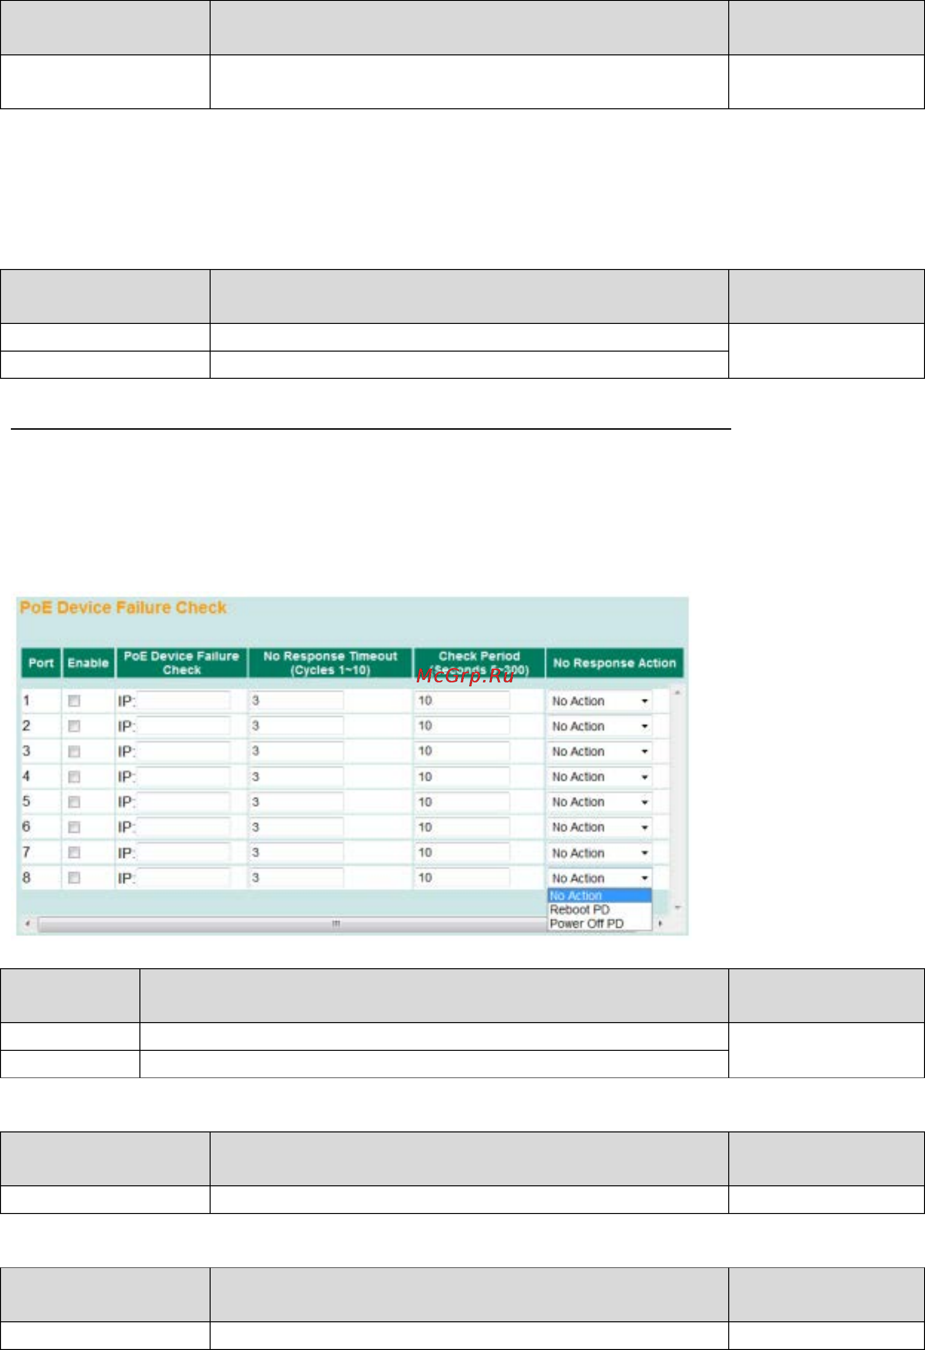Viewport: 925px width, 1350px height.
Task: Click the IP address field for port 3
Action: (183, 751)
